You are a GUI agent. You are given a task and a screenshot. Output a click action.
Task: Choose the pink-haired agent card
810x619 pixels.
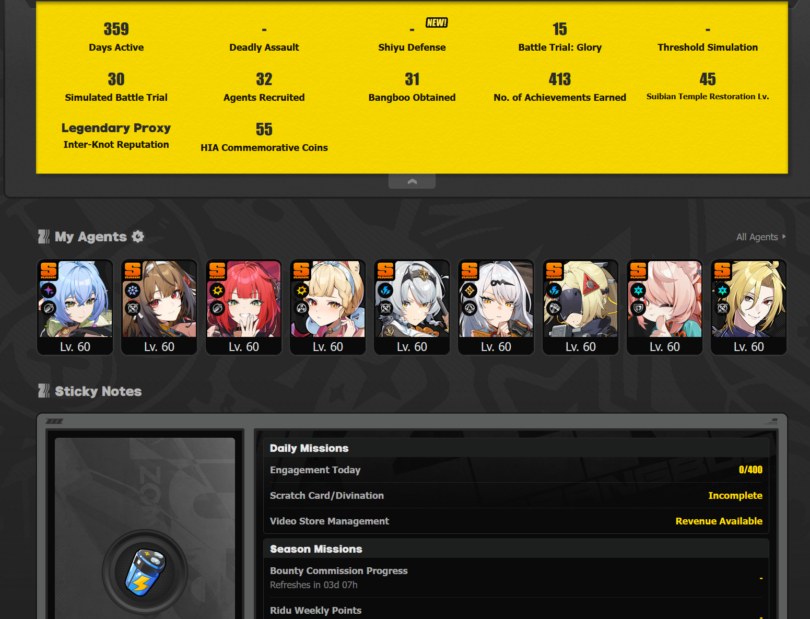pos(665,307)
